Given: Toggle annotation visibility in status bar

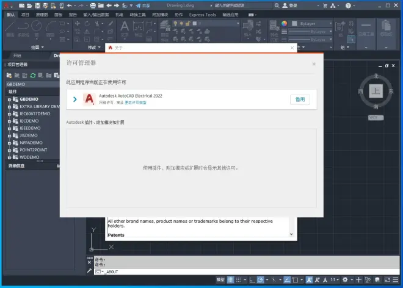Looking at the screenshot, I should (309, 280).
